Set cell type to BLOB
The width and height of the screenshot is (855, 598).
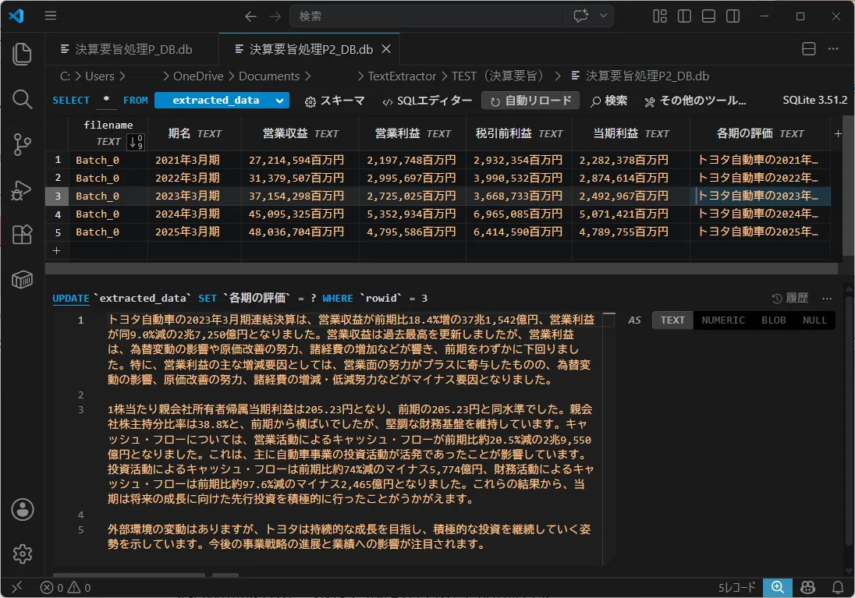(x=773, y=320)
